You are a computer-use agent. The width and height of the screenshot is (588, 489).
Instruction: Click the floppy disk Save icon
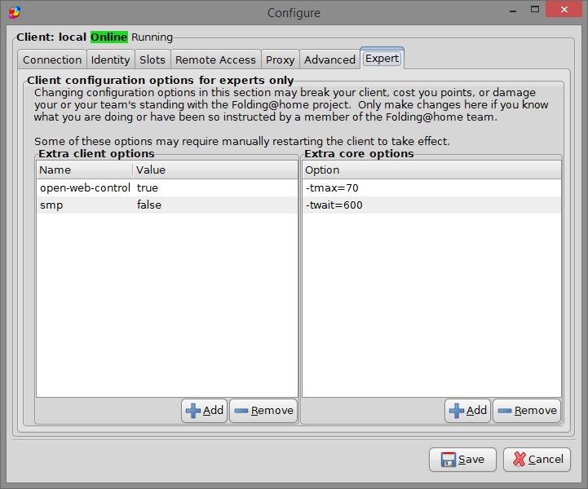click(x=448, y=460)
